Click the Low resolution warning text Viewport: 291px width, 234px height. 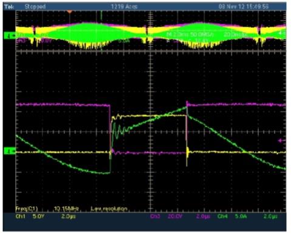(109, 209)
